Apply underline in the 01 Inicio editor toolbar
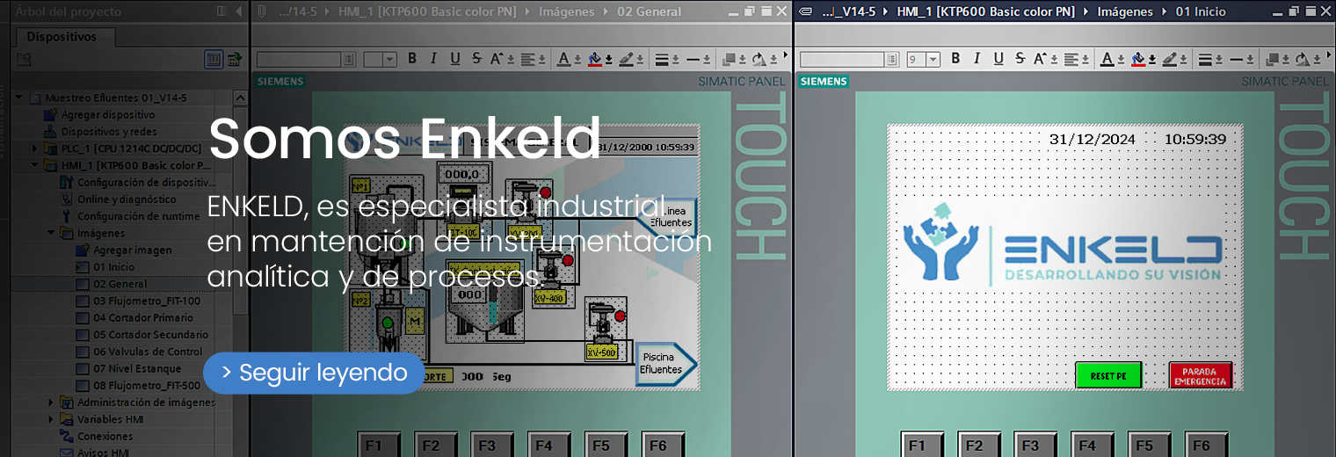This screenshot has width=1336, height=457. point(998,59)
